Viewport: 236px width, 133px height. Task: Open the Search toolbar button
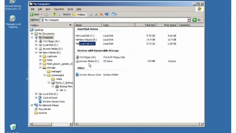pyautogui.click(x=65, y=14)
